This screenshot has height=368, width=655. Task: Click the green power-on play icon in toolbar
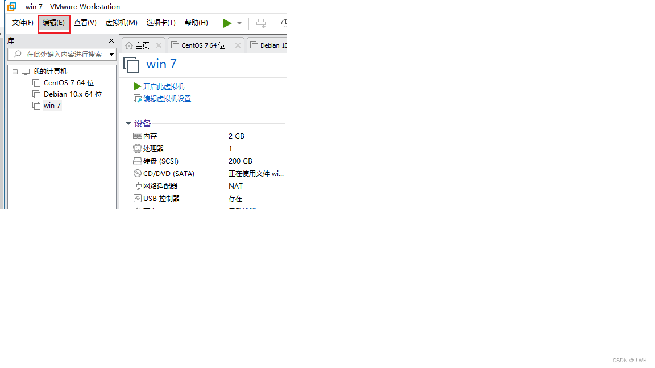click(x=227, y=23)
